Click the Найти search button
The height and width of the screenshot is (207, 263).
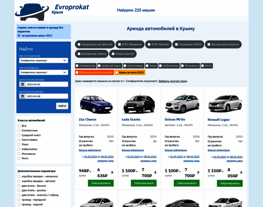[62, 106]
